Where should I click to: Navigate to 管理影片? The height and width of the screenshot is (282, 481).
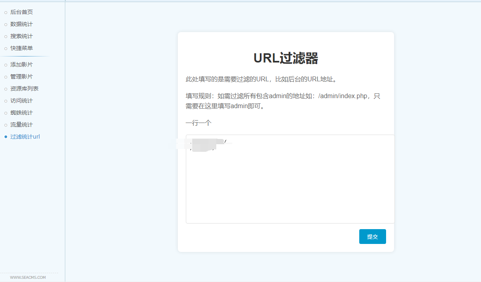[22, 77]
